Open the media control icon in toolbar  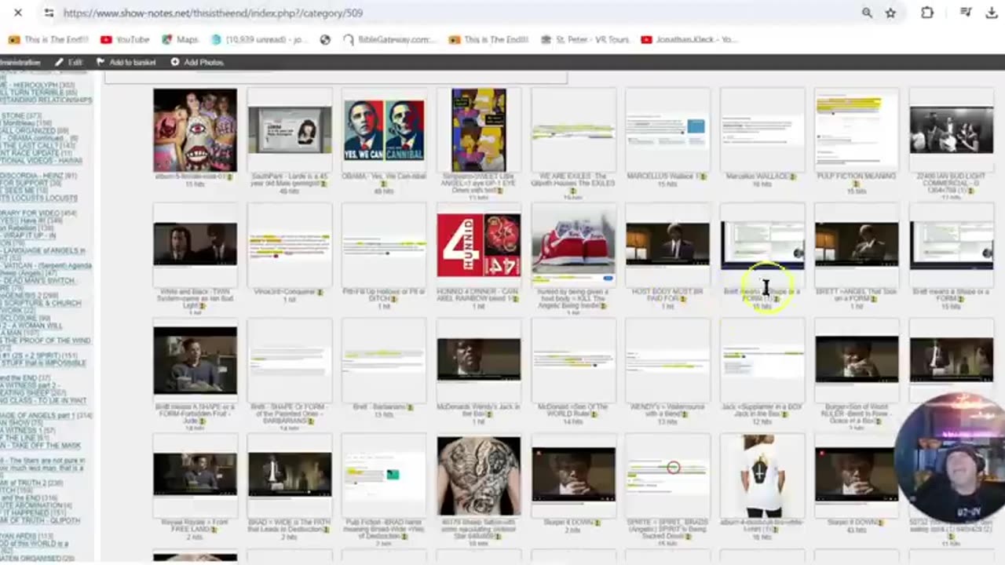(x=967, y=13)
